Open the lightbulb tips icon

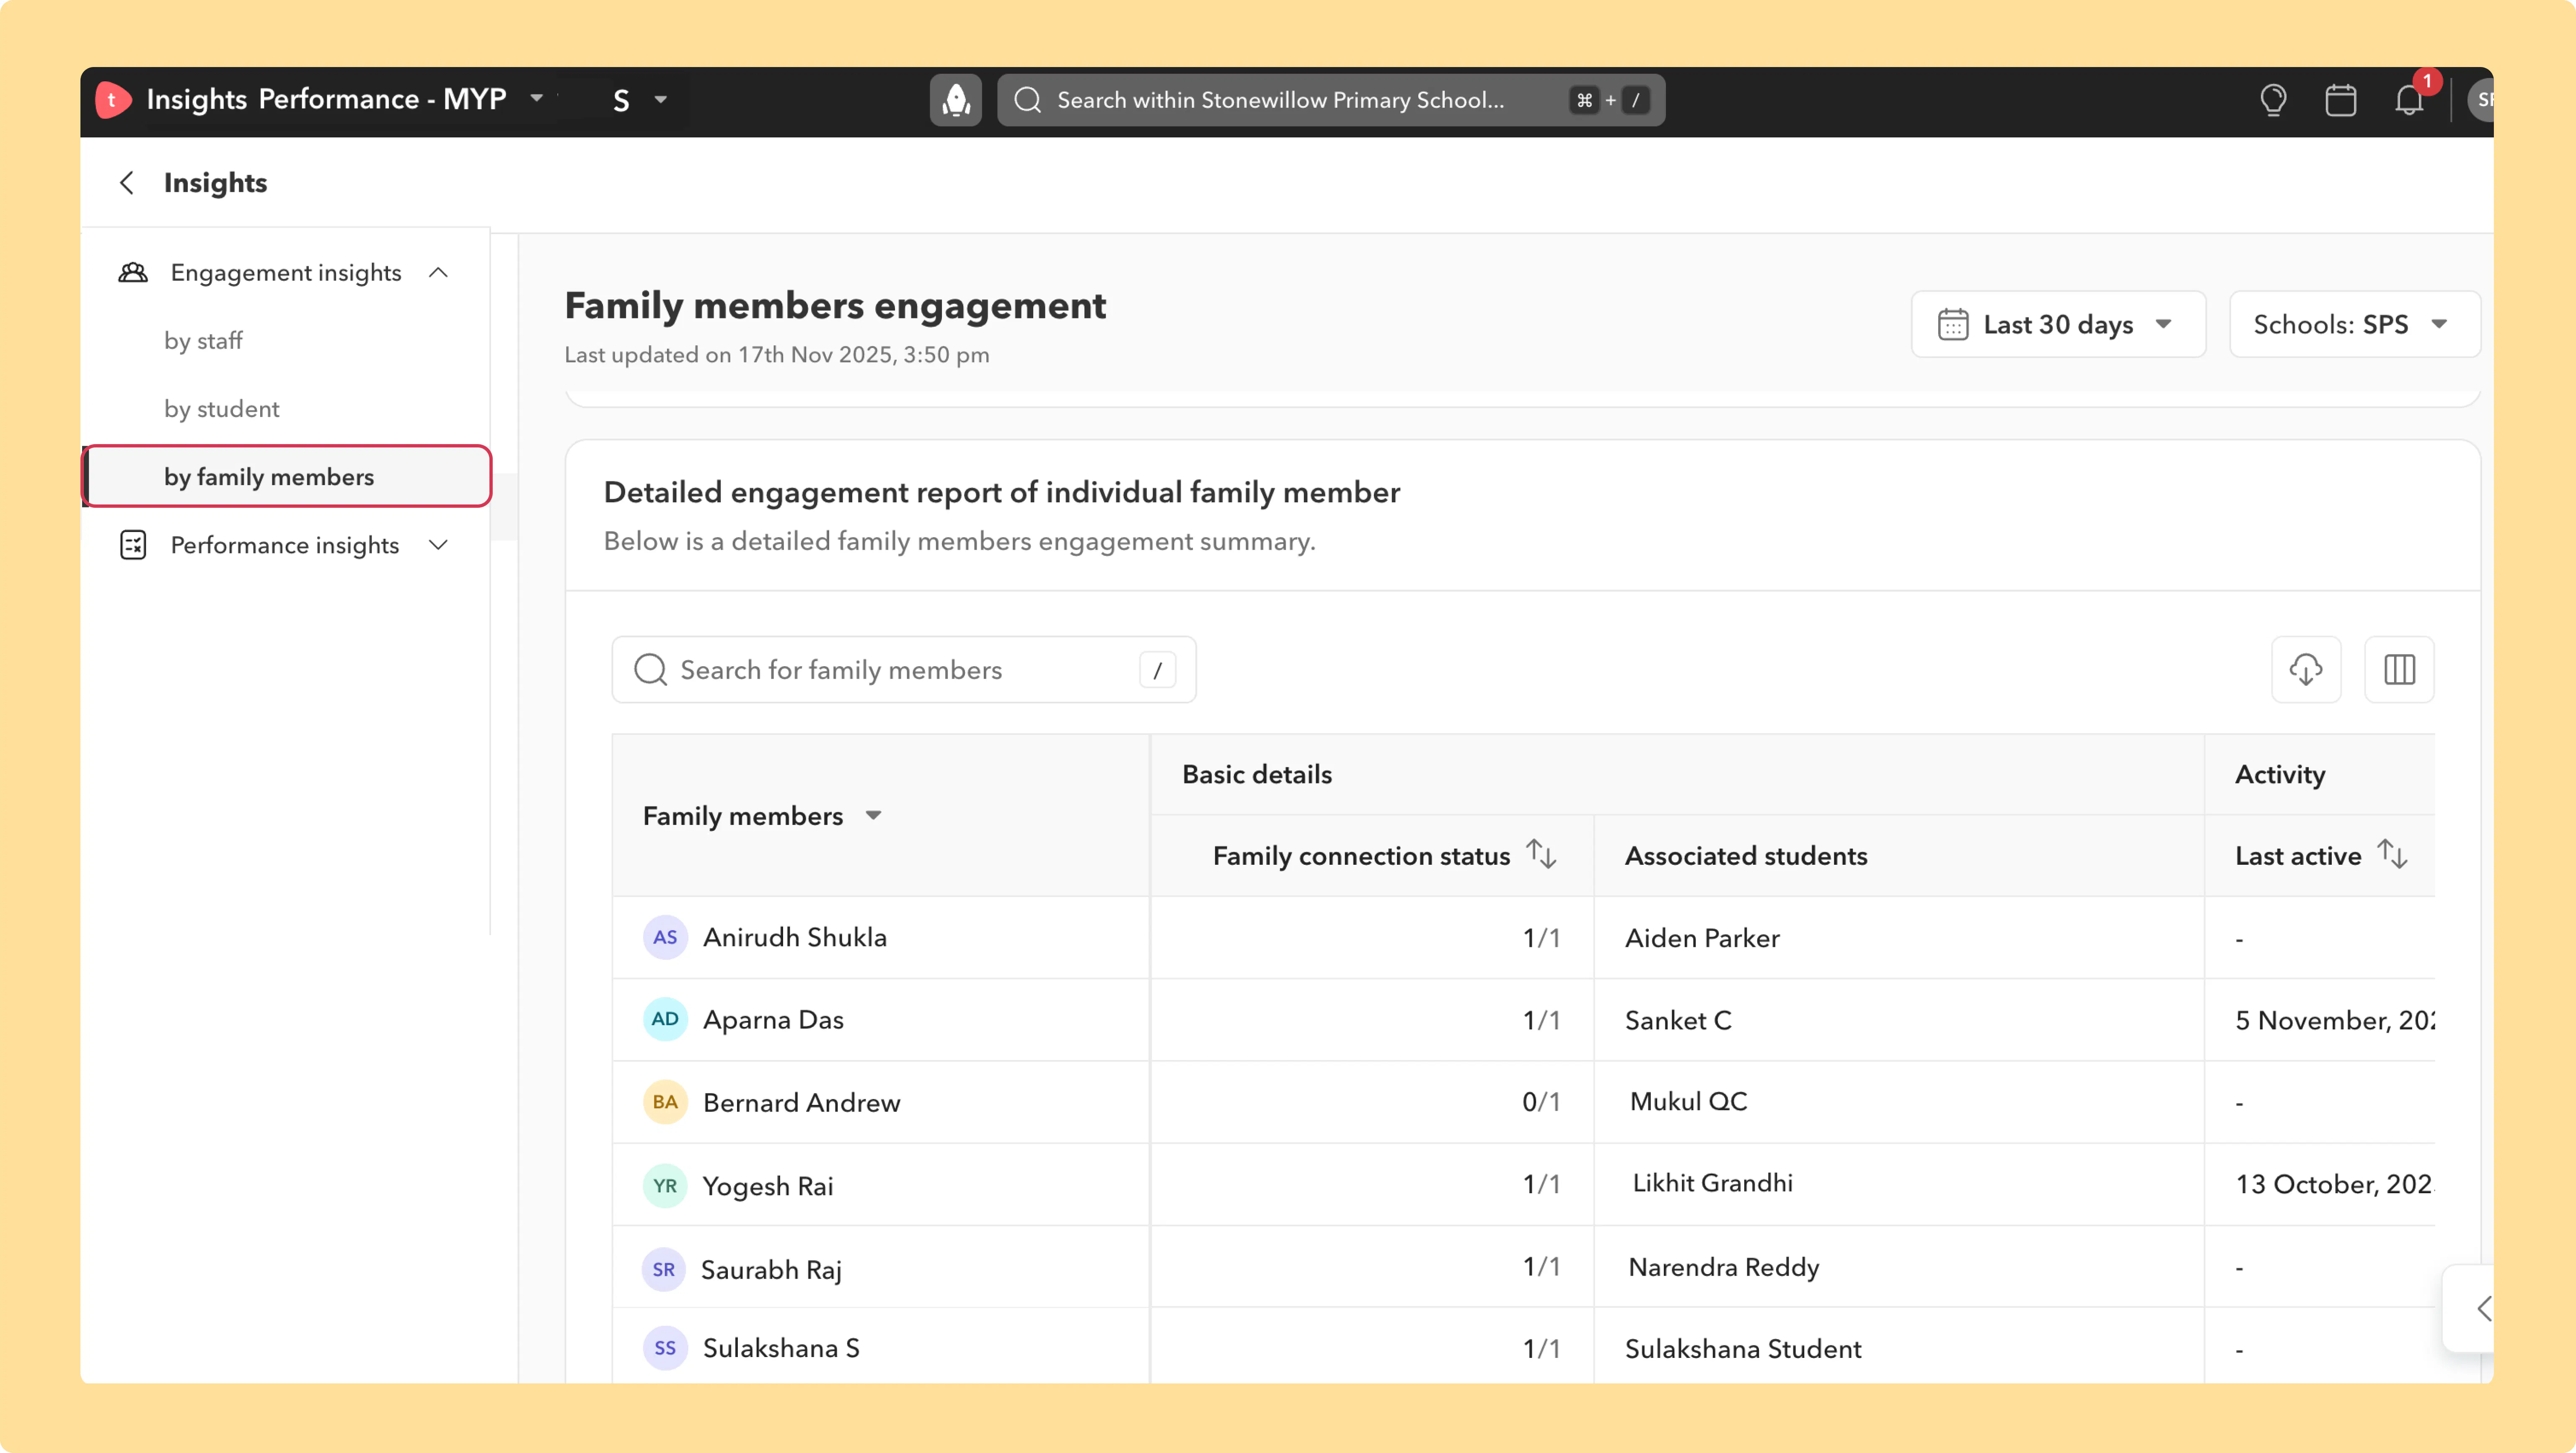[2273, 100]
